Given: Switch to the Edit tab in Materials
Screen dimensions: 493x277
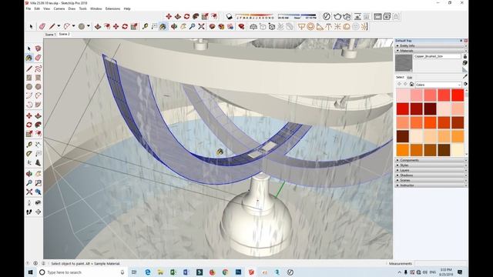Looking at the screenshot, I should coord(410,78).
